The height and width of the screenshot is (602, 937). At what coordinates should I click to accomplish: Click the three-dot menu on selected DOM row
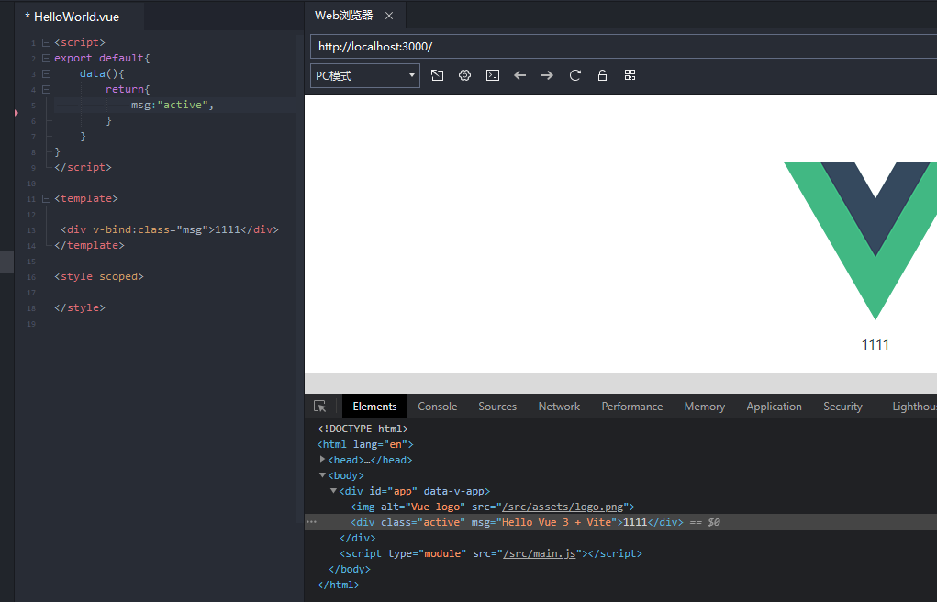pos(311,521)
